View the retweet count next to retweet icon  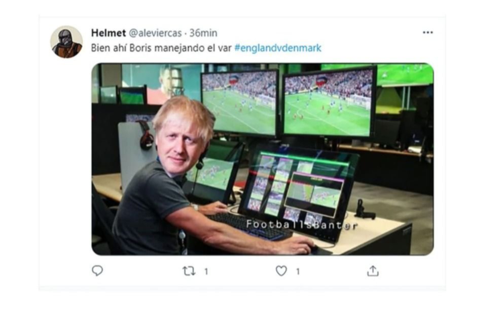pos(206,271)
